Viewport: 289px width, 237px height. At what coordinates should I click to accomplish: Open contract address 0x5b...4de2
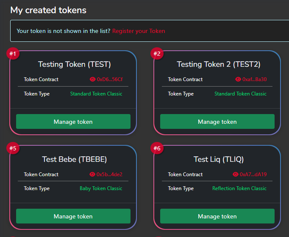click(109, 174)
